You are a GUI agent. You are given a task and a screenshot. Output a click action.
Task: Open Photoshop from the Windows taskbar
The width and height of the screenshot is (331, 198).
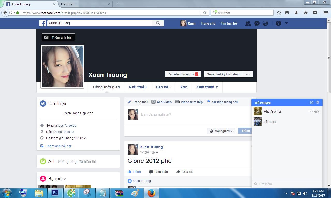(x=55, y=193)
